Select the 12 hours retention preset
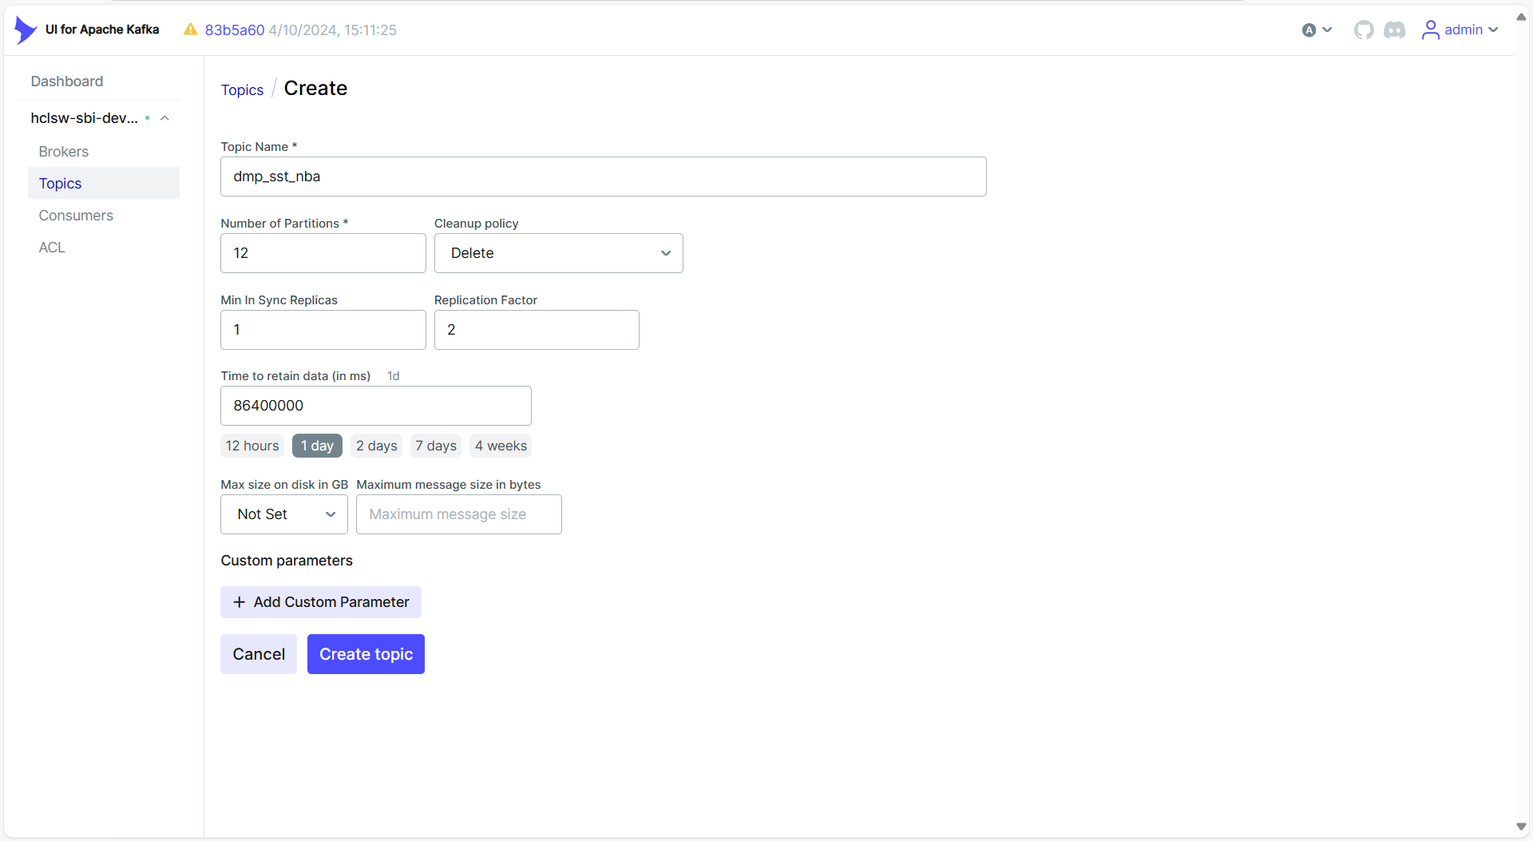Image resolution: width=1533 pixels, height=841 pixels. pos(252,446)
